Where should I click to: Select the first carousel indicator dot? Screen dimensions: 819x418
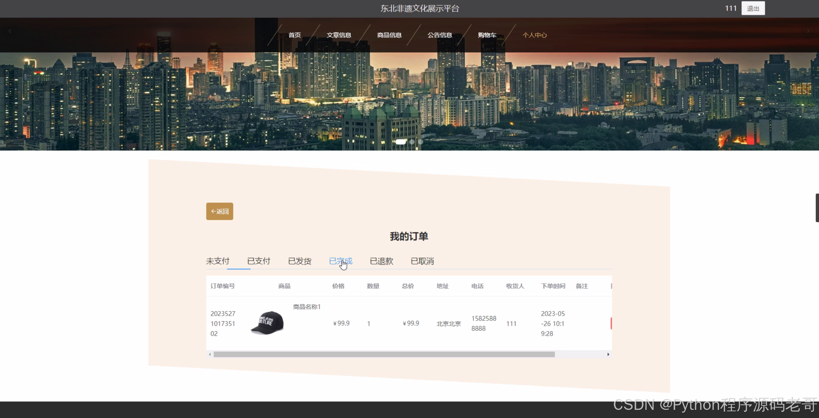[401, 142]
